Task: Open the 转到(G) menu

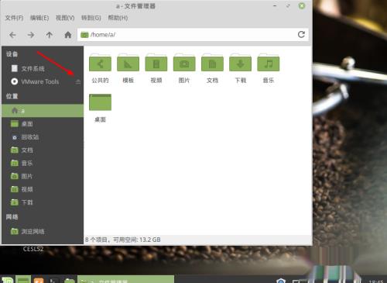Action: click(91, 18)
